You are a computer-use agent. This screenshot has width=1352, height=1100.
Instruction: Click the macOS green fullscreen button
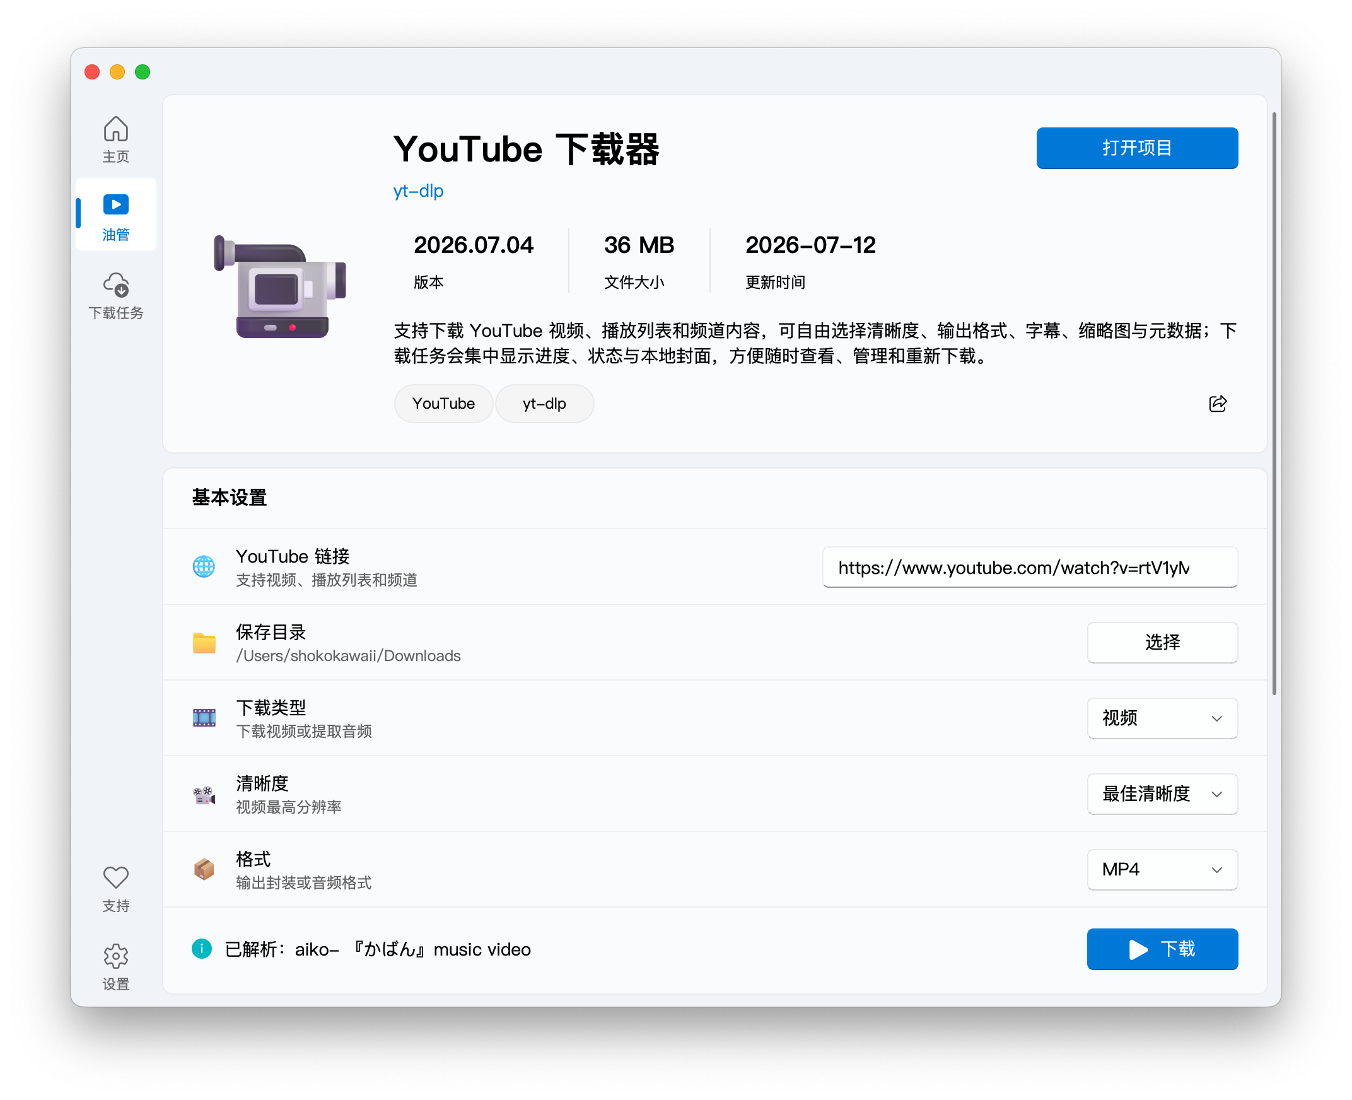click(x=143, y=73)
